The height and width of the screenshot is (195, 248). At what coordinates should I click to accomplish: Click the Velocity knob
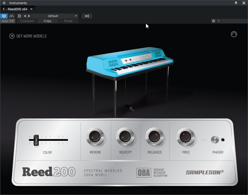coord(125,137)
